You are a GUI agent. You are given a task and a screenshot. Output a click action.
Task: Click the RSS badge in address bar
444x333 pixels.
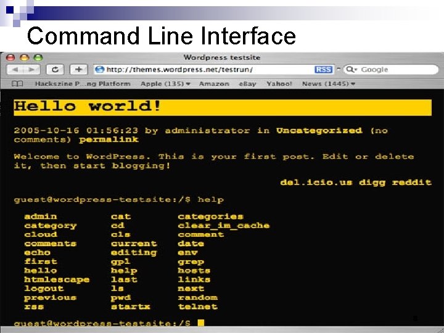point(323,70)
